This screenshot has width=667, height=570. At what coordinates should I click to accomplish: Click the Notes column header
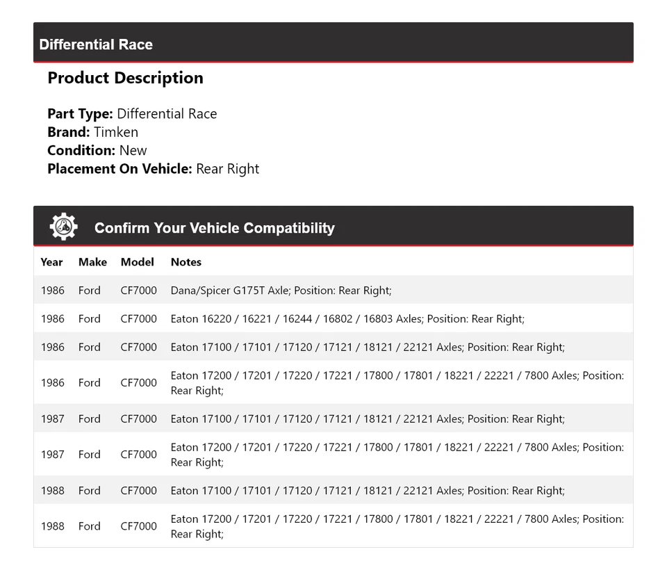186,262
